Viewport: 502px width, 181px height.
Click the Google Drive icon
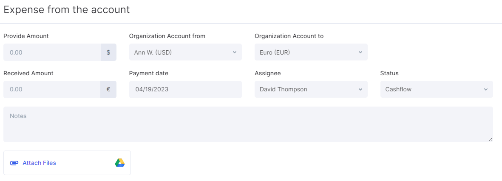119,163
